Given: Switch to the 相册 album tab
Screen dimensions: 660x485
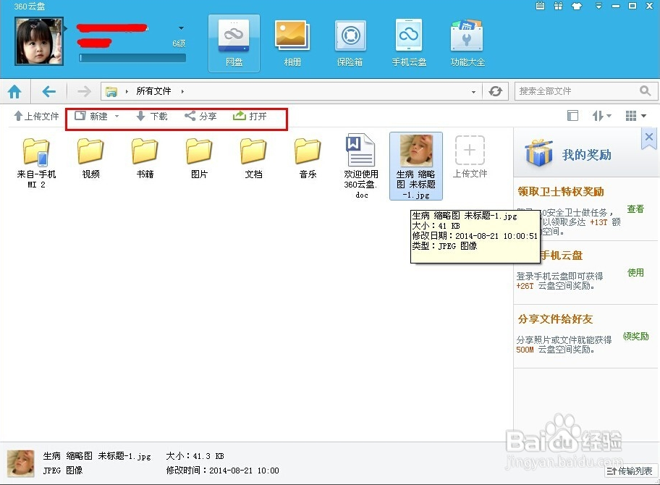Looking at the screenshot, I should [292, 43].
